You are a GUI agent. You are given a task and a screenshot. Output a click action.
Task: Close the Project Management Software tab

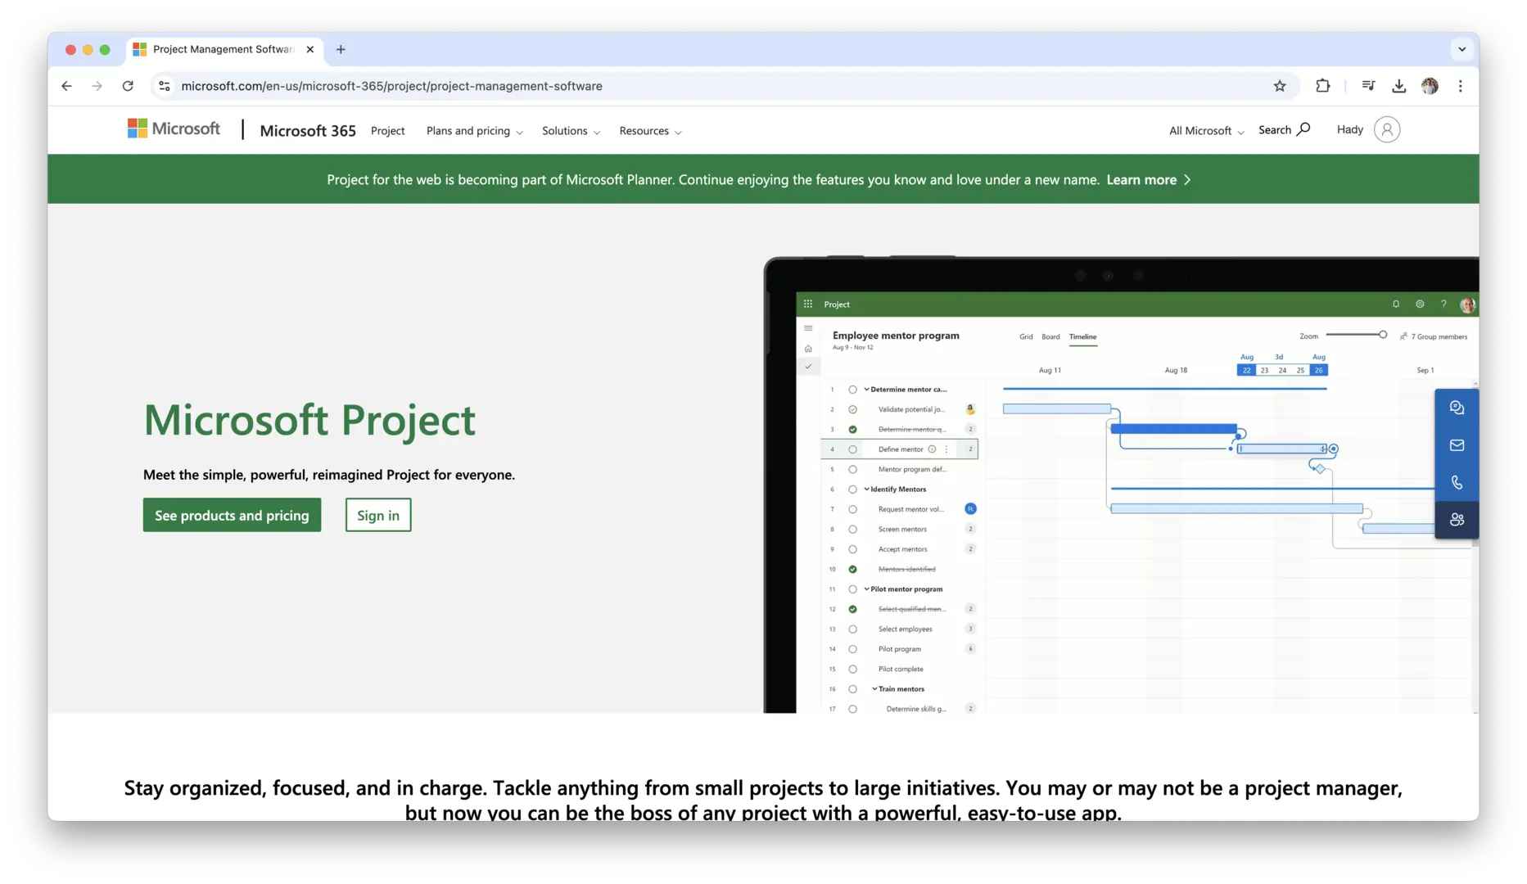310,49
